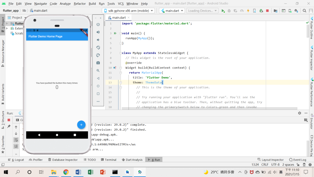Screen dimensions: 314x177
Task: Click the Search Everywhere magnifier icon
Action: [x=304, y=11]
